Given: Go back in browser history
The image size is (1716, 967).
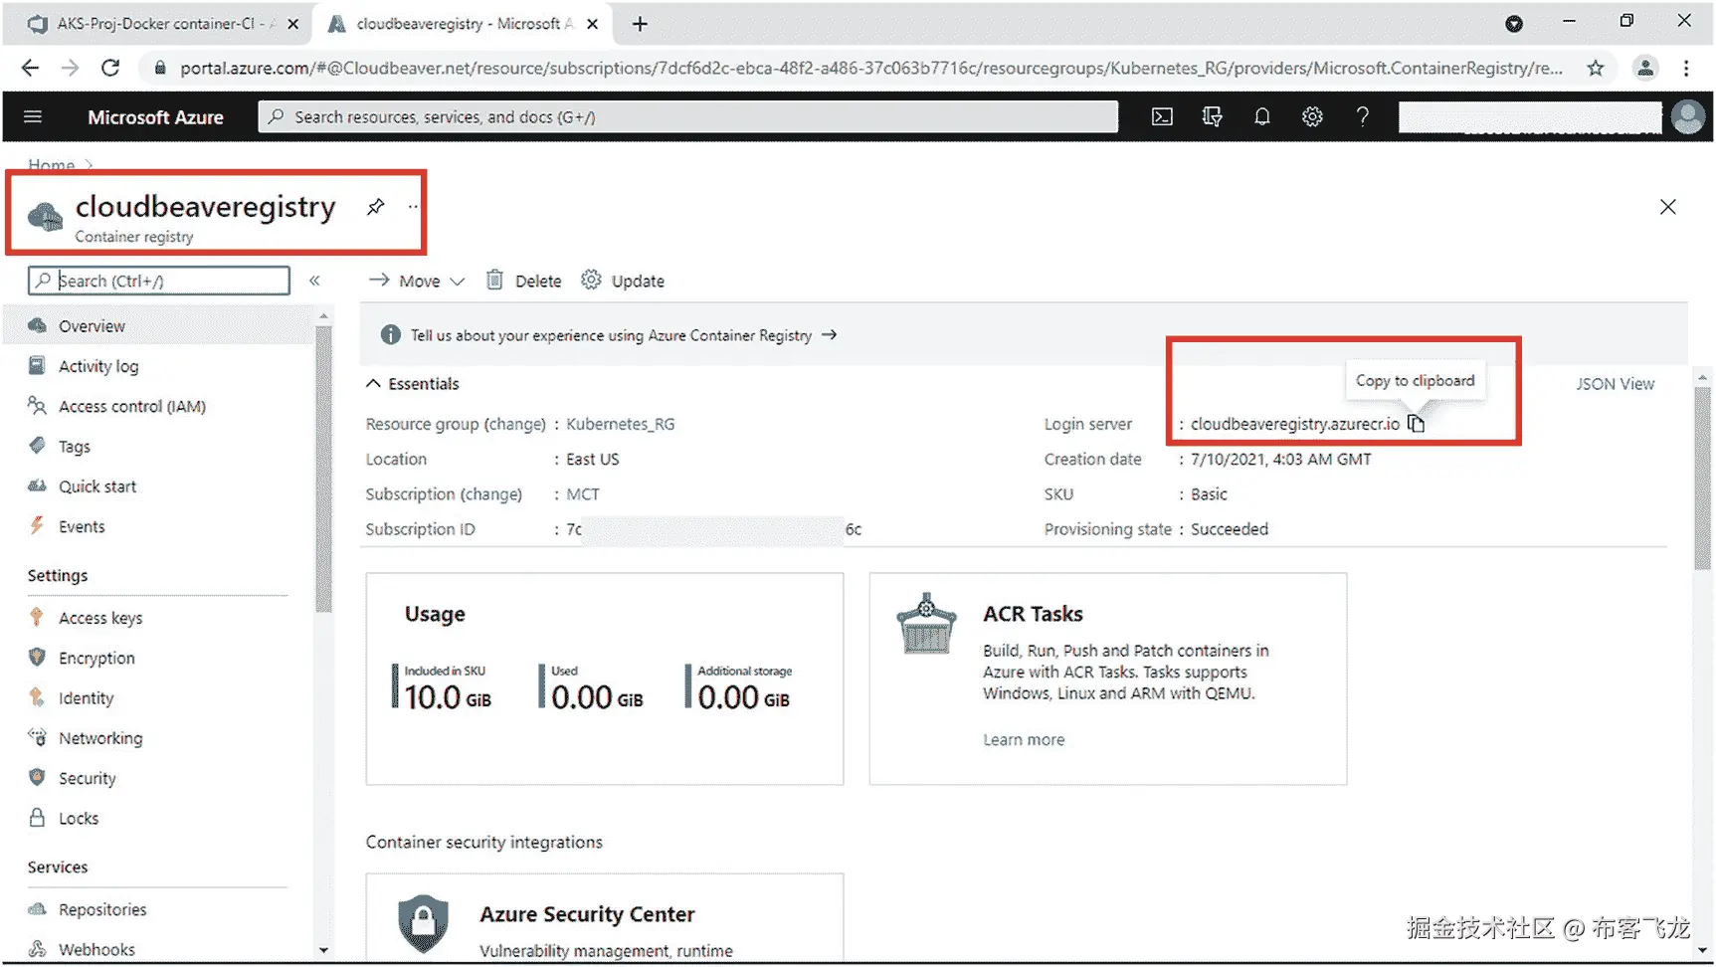Looking at the screenshot, I should [30, 68].
